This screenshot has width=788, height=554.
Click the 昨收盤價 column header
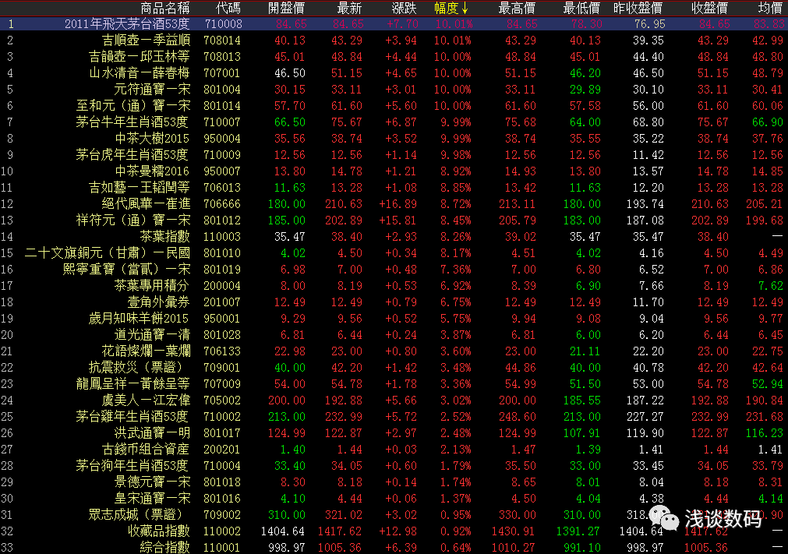638,8
